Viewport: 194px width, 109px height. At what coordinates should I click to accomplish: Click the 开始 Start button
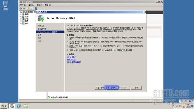[x=4, y=106]
